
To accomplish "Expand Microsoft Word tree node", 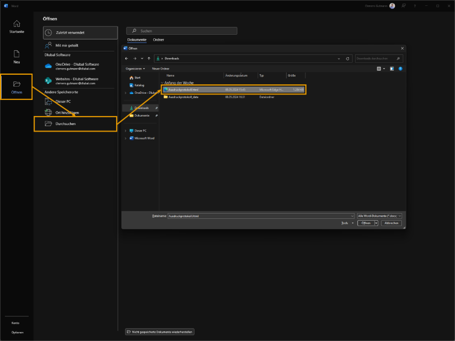I will coord(125,138).
